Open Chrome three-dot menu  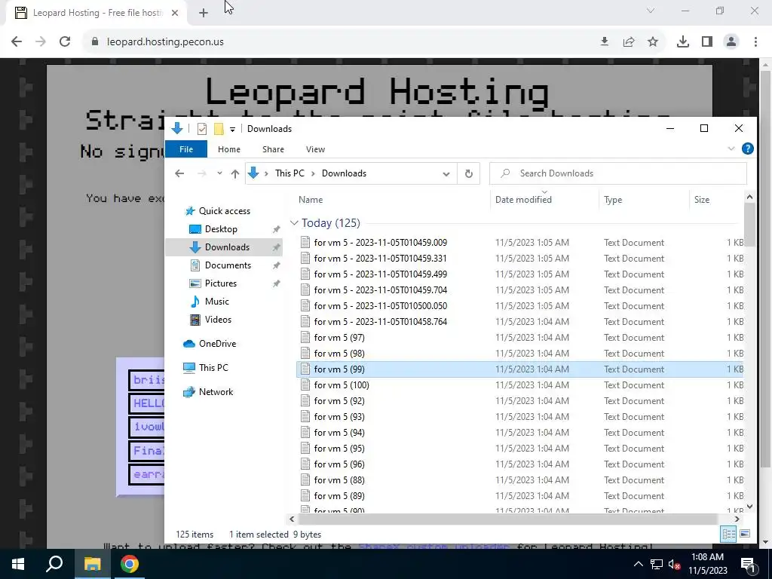tap(755, 42)
